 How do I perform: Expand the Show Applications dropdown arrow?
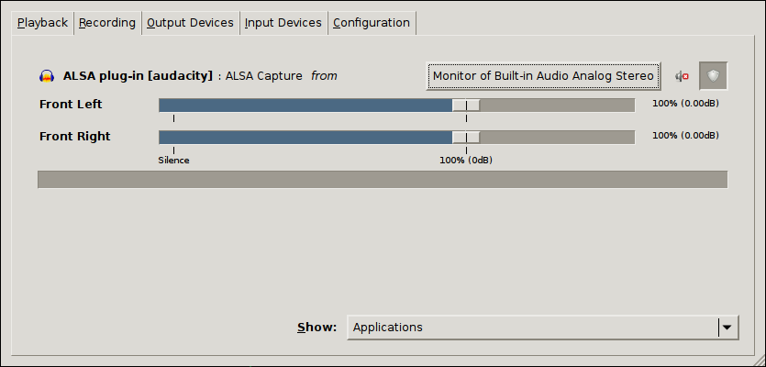click(727, 328)
